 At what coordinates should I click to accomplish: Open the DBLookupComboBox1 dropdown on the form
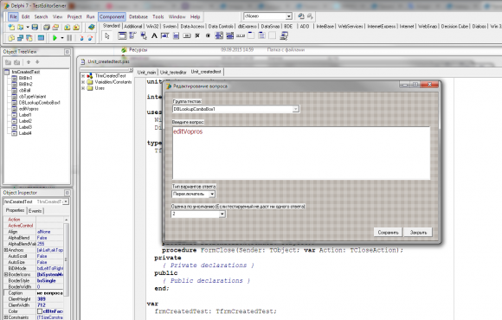click(295, 109)
